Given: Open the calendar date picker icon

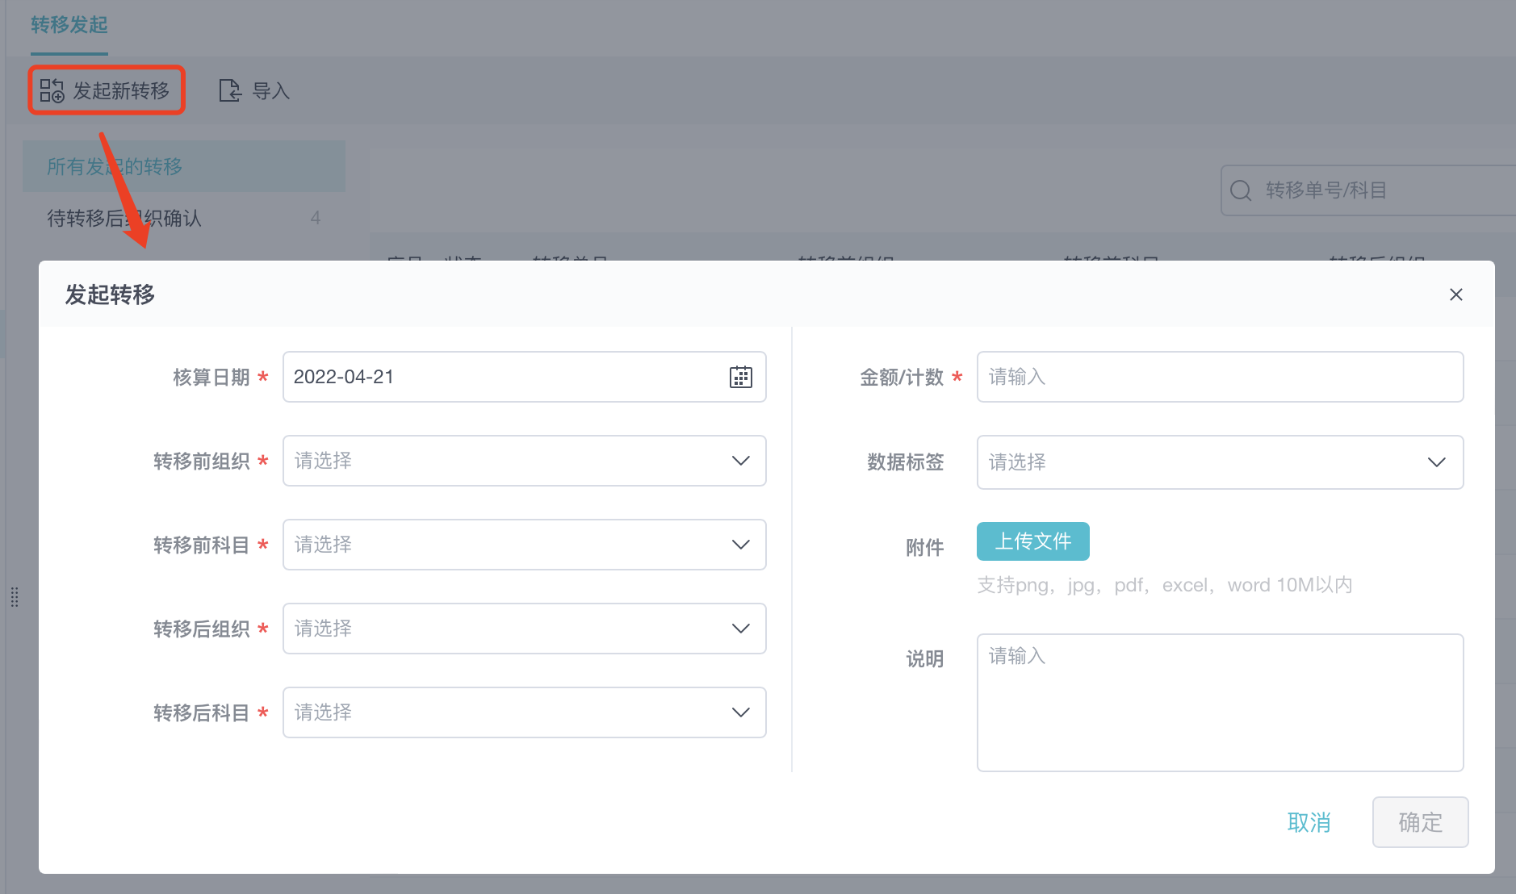Looking at the screenshot, I should pyautogui.click(x=740, y=377).
